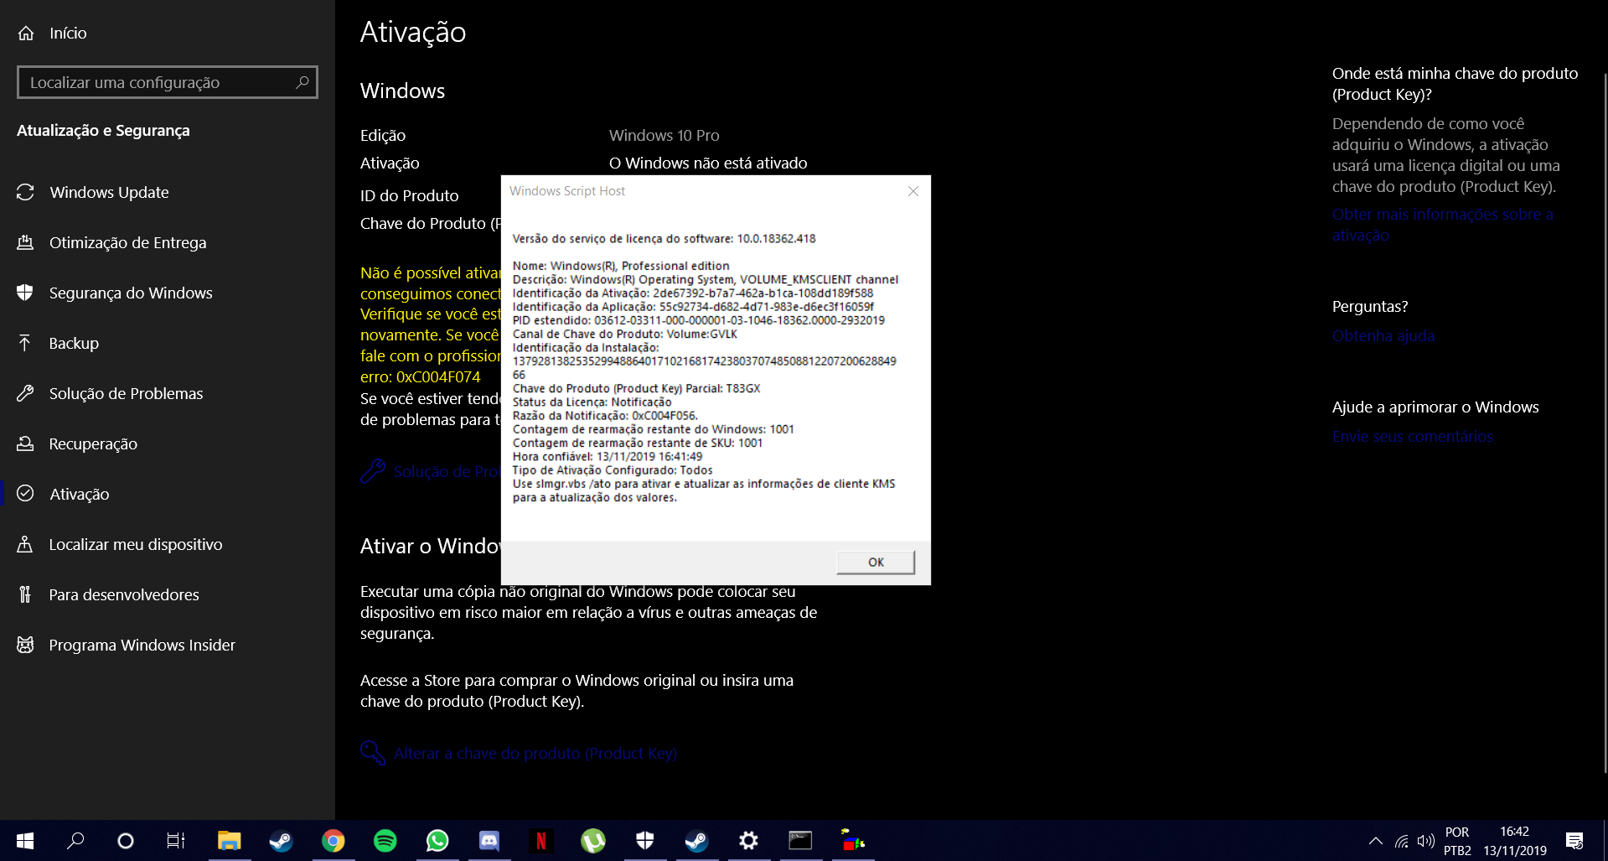This screenshot has height=861, width=1608.
Task: Click the taskbar search icon
Action: pyautogui.click(x=75, y=841)
